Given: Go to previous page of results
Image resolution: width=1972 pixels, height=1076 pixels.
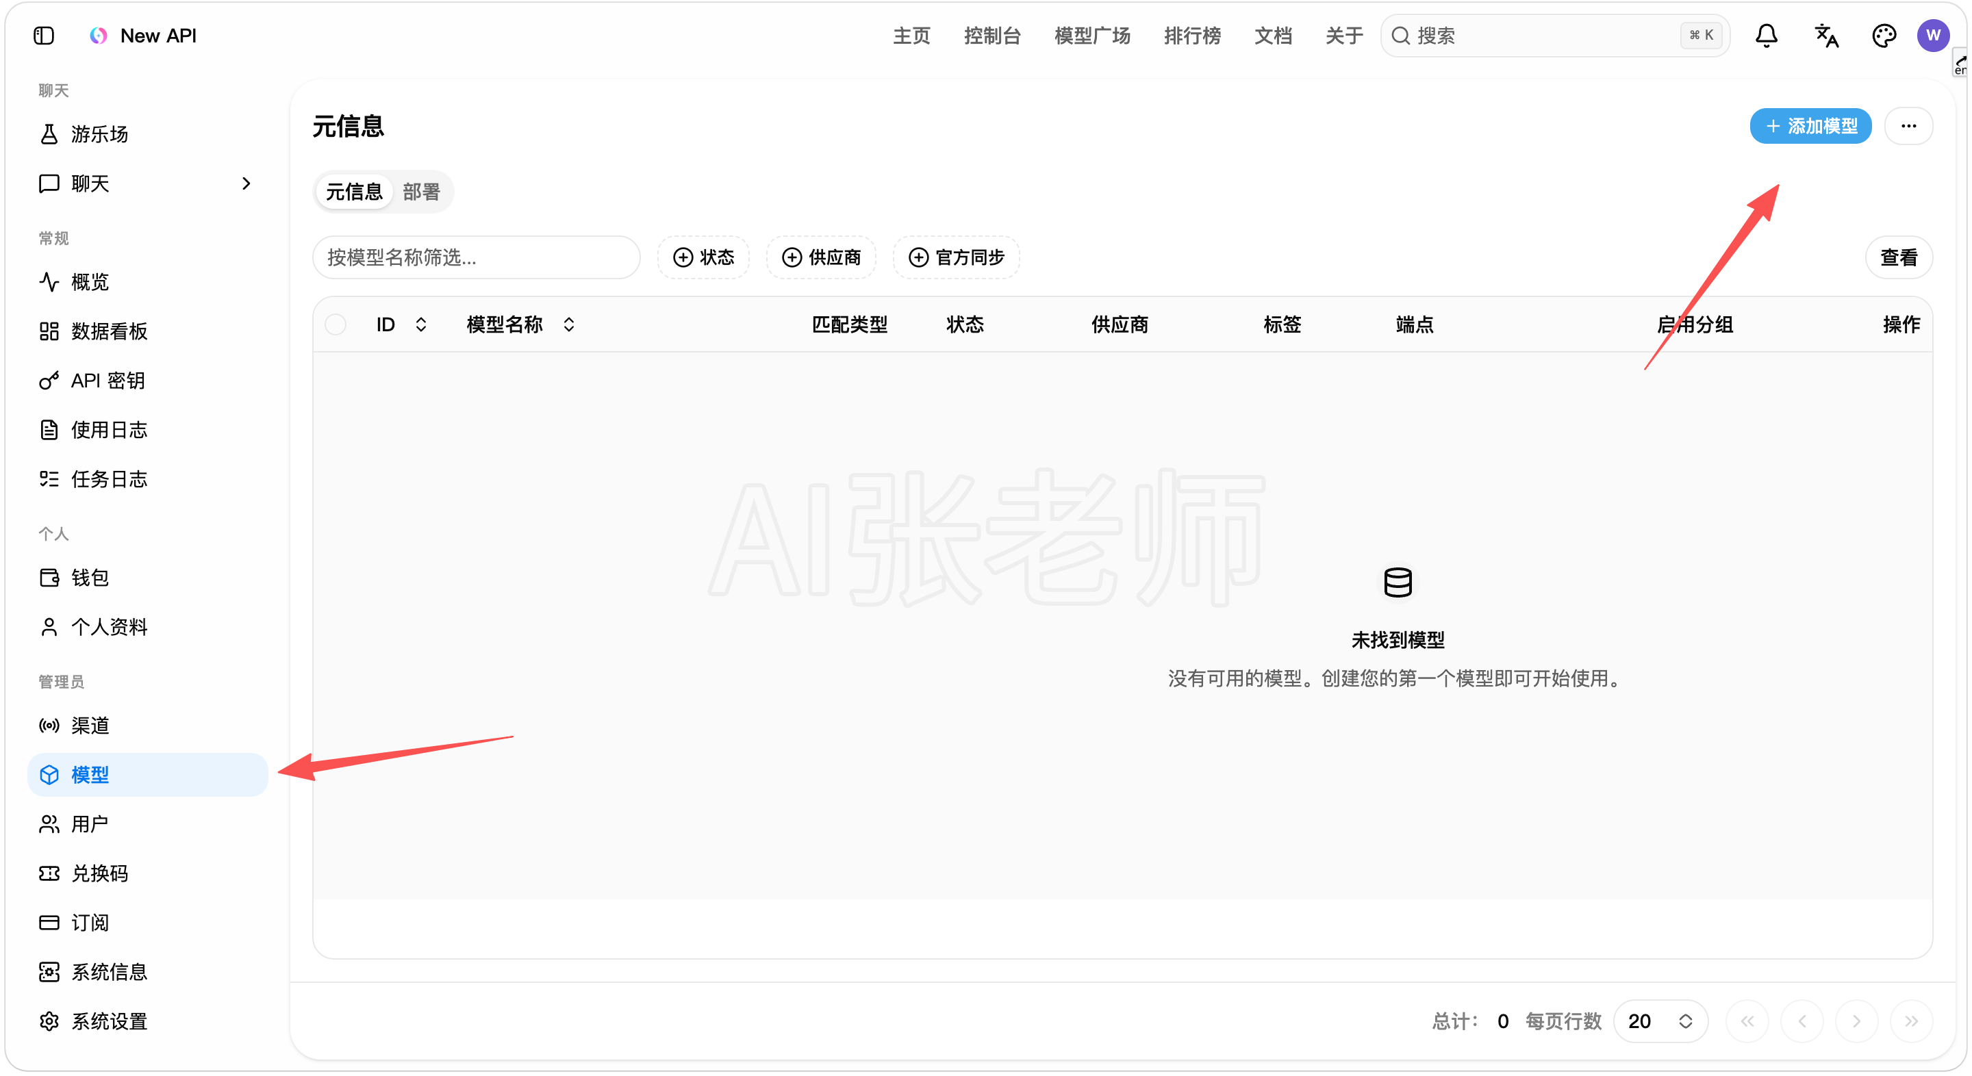Looking at the screenshot, I should pyautogui.click(x=1802, y=1021).
